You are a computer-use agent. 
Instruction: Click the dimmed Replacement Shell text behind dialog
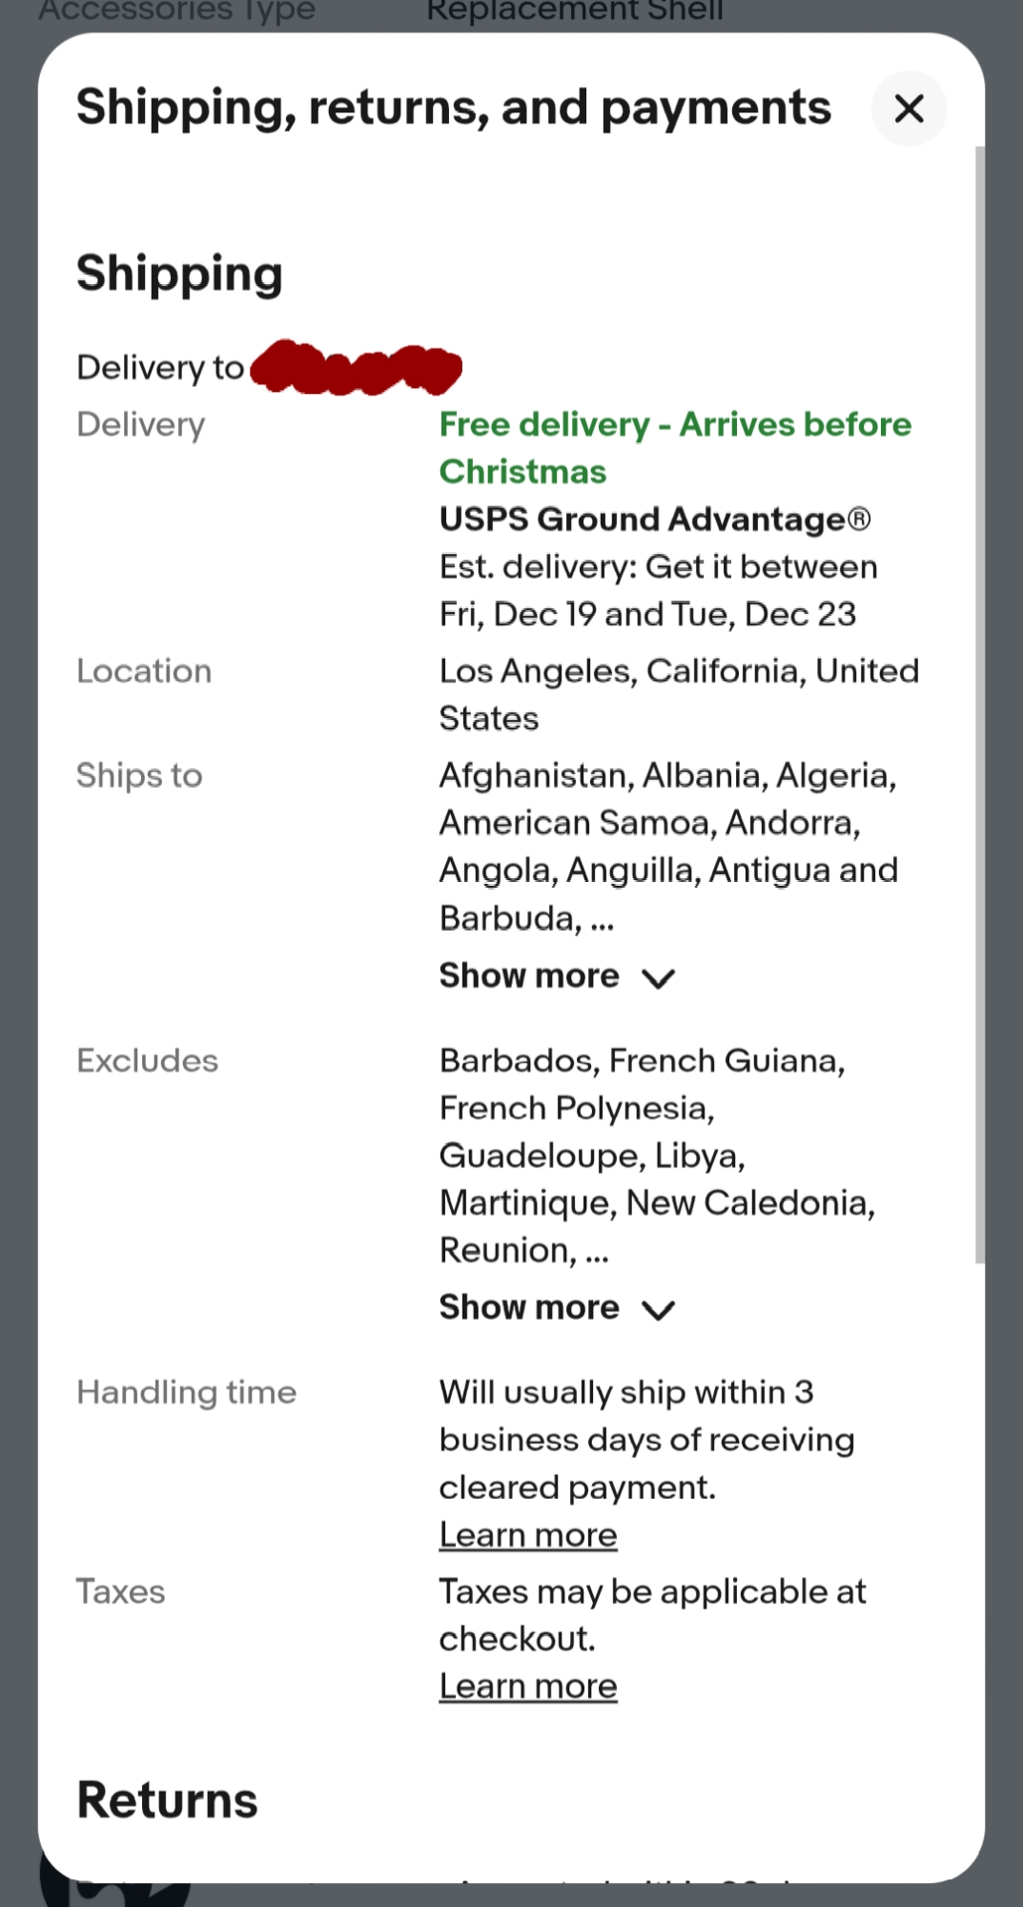click(x=575, y=11)
